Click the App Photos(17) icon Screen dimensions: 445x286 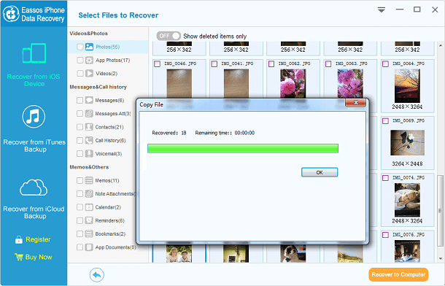point(89,60)
